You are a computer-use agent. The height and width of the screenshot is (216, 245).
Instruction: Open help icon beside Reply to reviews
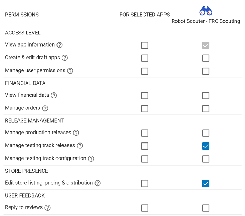point(48,208)
